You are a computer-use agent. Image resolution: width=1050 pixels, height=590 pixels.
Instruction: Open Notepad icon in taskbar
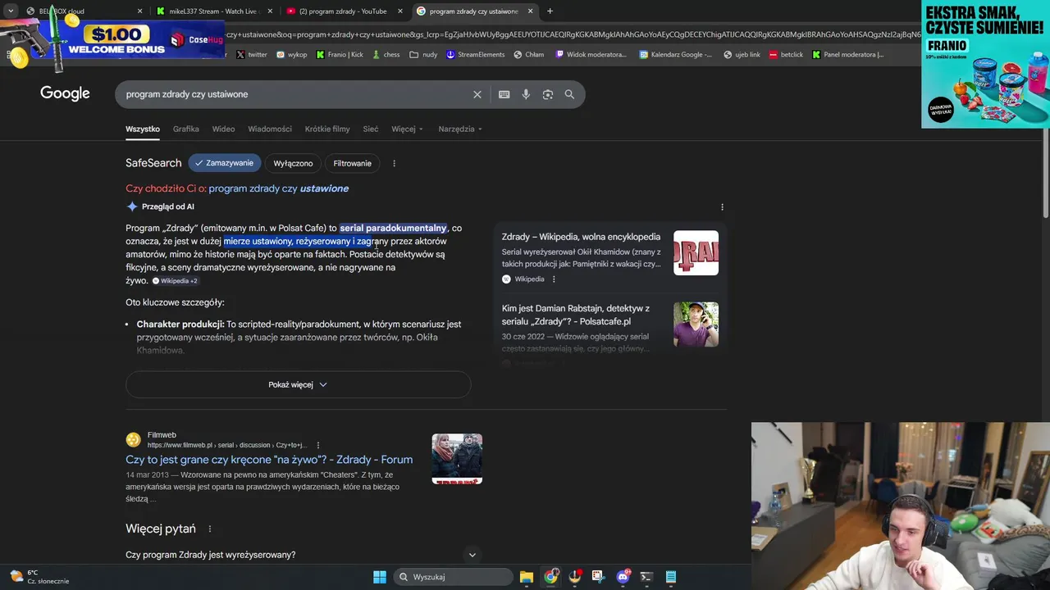[x=670, y=577]
